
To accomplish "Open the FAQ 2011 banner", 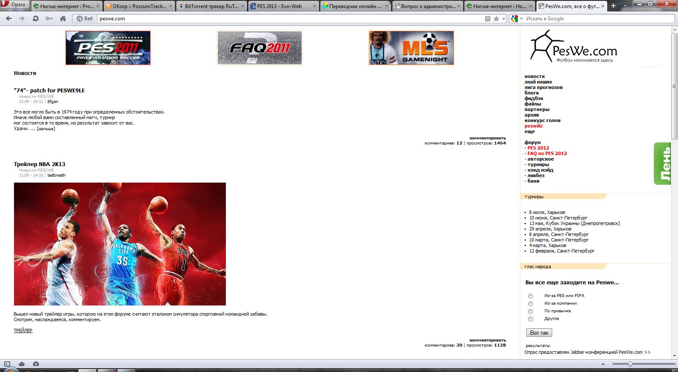I will (260, 48).
